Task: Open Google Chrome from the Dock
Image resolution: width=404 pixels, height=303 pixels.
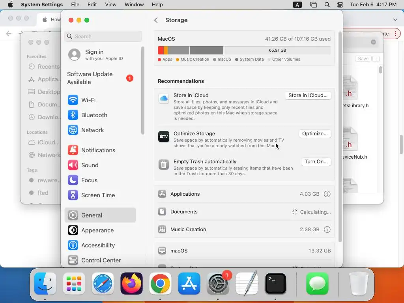Action: (x=160, y=284)
